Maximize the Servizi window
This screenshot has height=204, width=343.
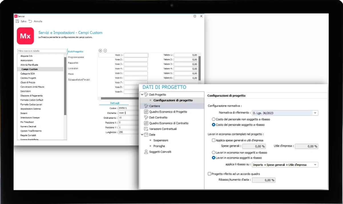tap(195, 16)
